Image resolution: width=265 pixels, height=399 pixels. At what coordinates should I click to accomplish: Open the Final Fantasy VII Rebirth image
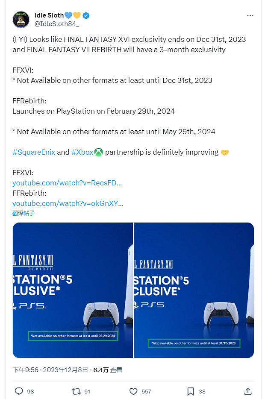73,290
